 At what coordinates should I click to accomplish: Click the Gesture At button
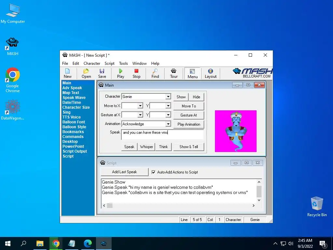pyautogui.click(x=189, y=115)
